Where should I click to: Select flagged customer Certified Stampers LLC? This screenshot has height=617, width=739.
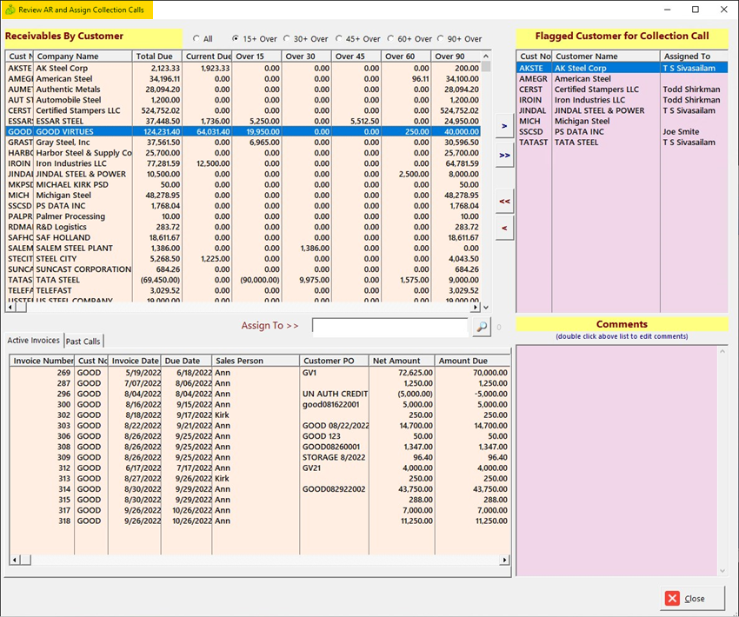click(622, 90)
